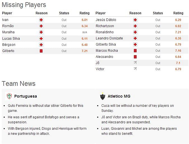Viewport: 189px width, 144px height.
Task: Click the airplane icon next to Jô
Action: pos(135,63)
